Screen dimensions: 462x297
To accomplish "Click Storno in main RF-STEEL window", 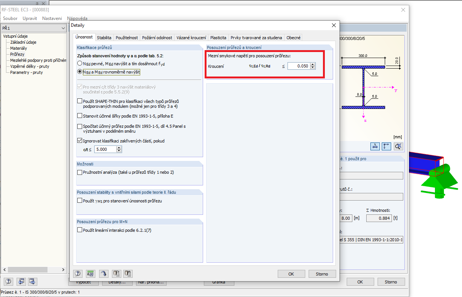I will pos(391,282).
